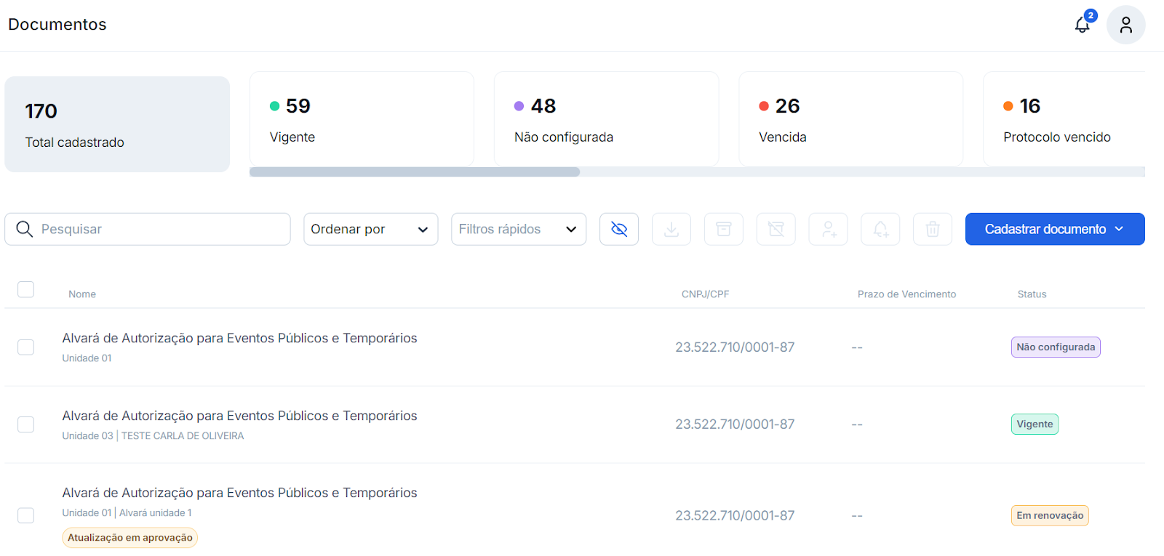Select the 16 Protocolo vencido card
The width and height of the screenshot is (1164, 556).
point(1064,119)
